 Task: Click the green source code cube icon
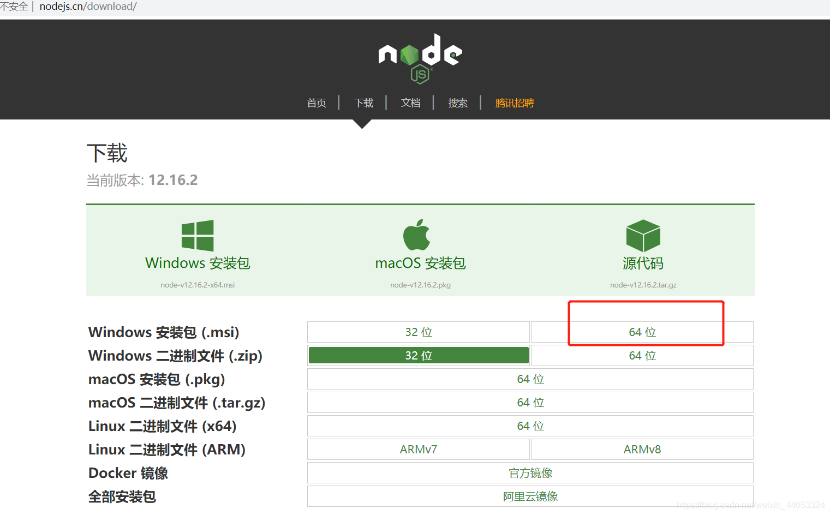click(x=643, y=236)
